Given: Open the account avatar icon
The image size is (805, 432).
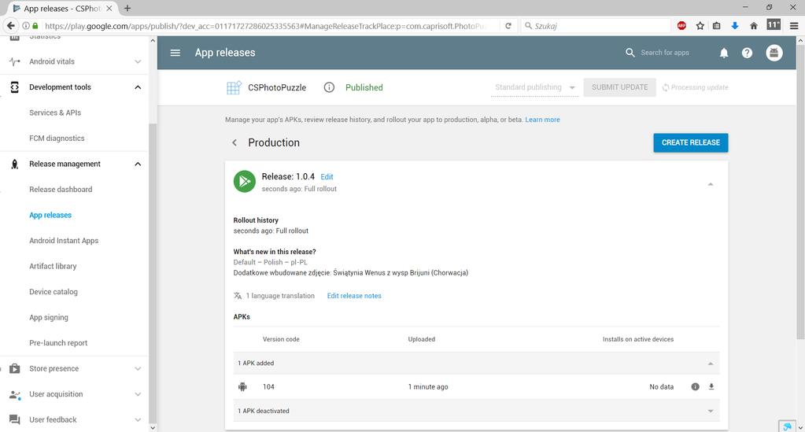Looking at the screenshot, I should point(774,53).
